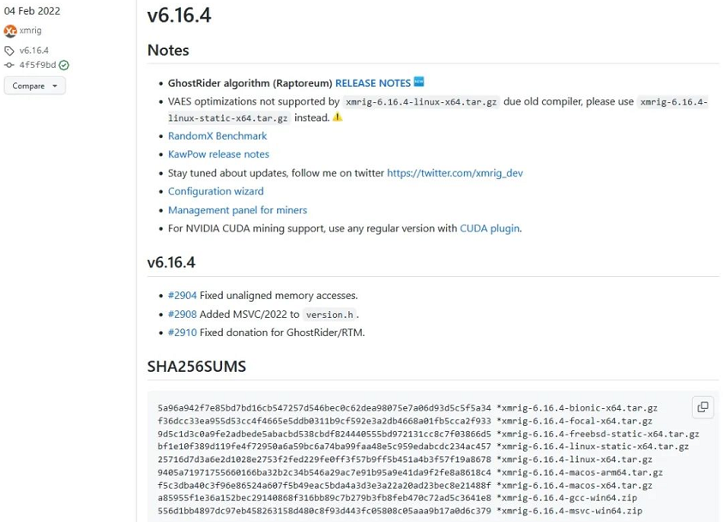Viewport: 723px width, 522px height.
Task: Click the warning emoji after static-x64 note
Action: (338, 117)
